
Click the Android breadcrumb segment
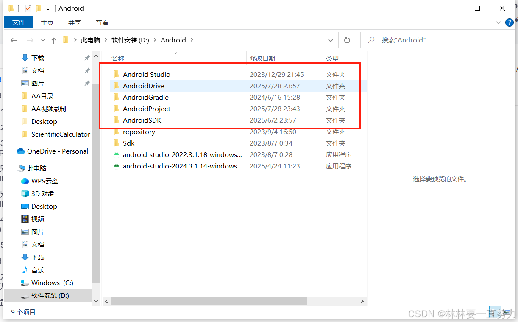coord(173,40)
